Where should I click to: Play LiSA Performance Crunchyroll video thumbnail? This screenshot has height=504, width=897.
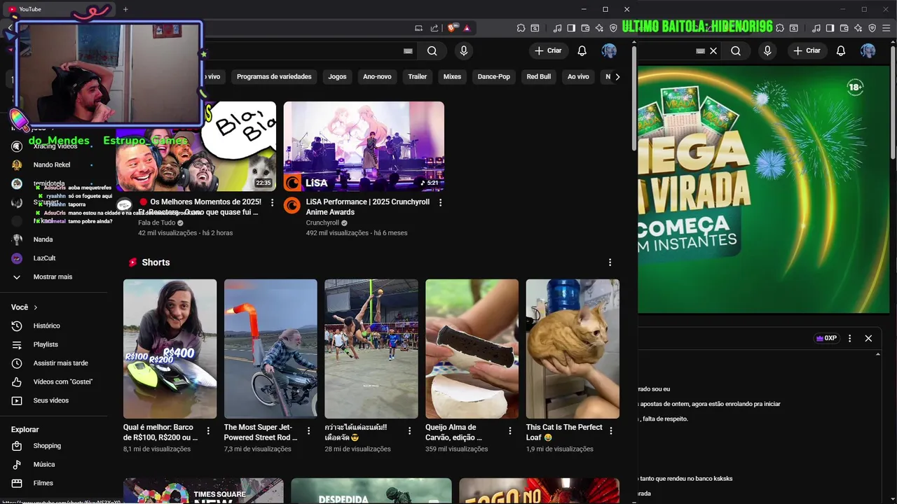364,146
